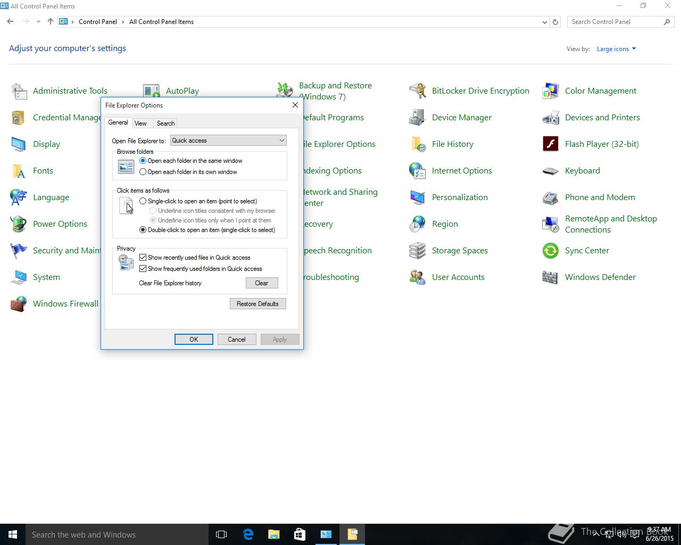Open RemoteApp and Desktop Connections icon
681x545 pixels.
551,224
